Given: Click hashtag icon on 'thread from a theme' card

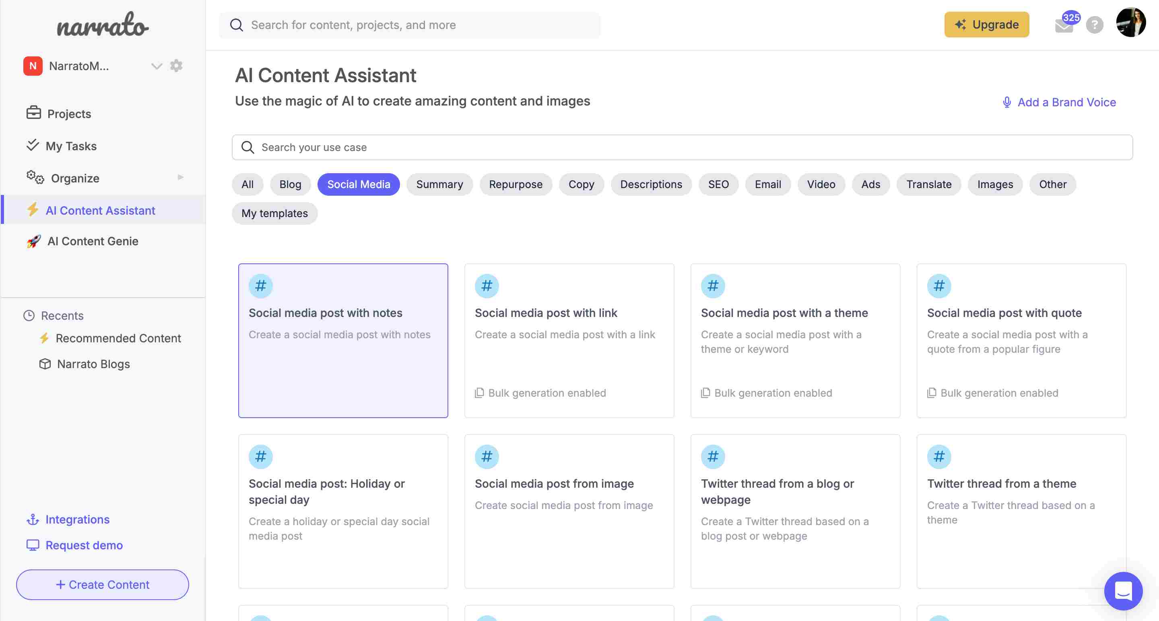Looking at the screenshot, I should (939, 457).
